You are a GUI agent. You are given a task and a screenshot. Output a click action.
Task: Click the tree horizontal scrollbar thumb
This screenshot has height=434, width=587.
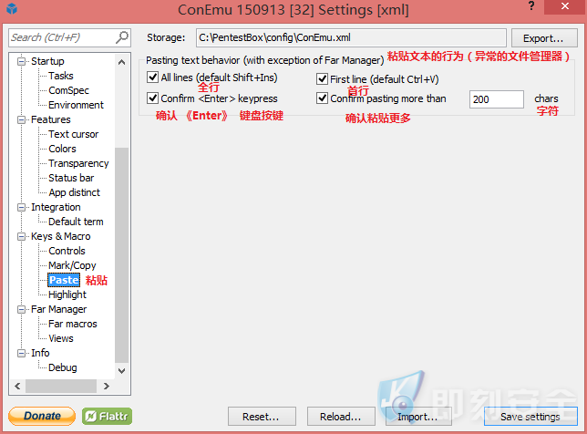click(x=61, y=386)
